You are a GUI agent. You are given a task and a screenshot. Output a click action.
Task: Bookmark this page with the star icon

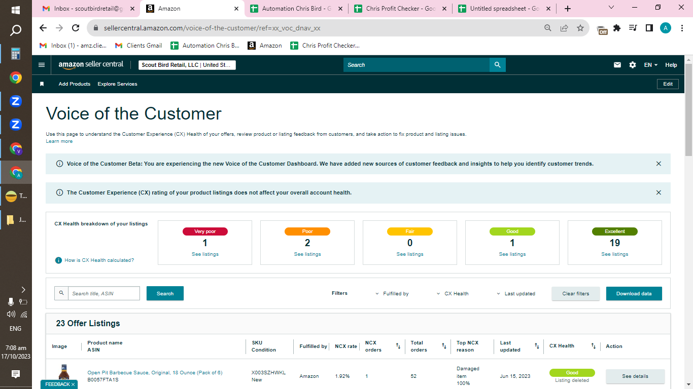[580, 28]
